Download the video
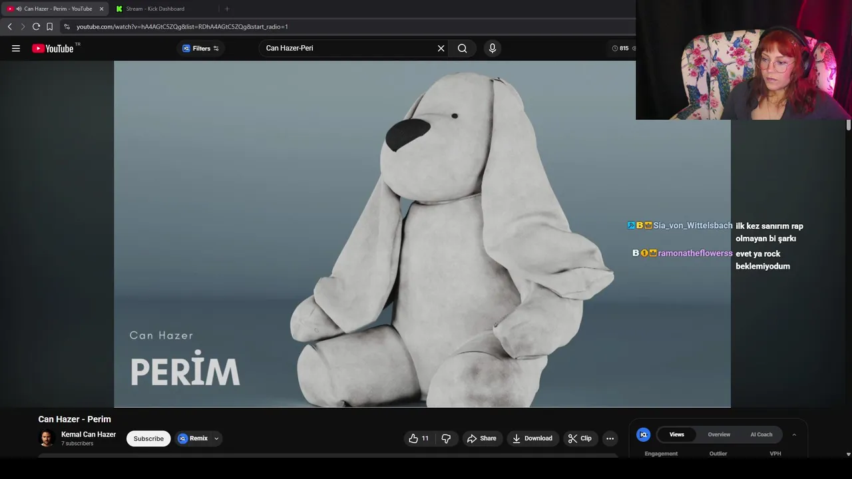Screen dimensions: 852x479 [532, 438]
